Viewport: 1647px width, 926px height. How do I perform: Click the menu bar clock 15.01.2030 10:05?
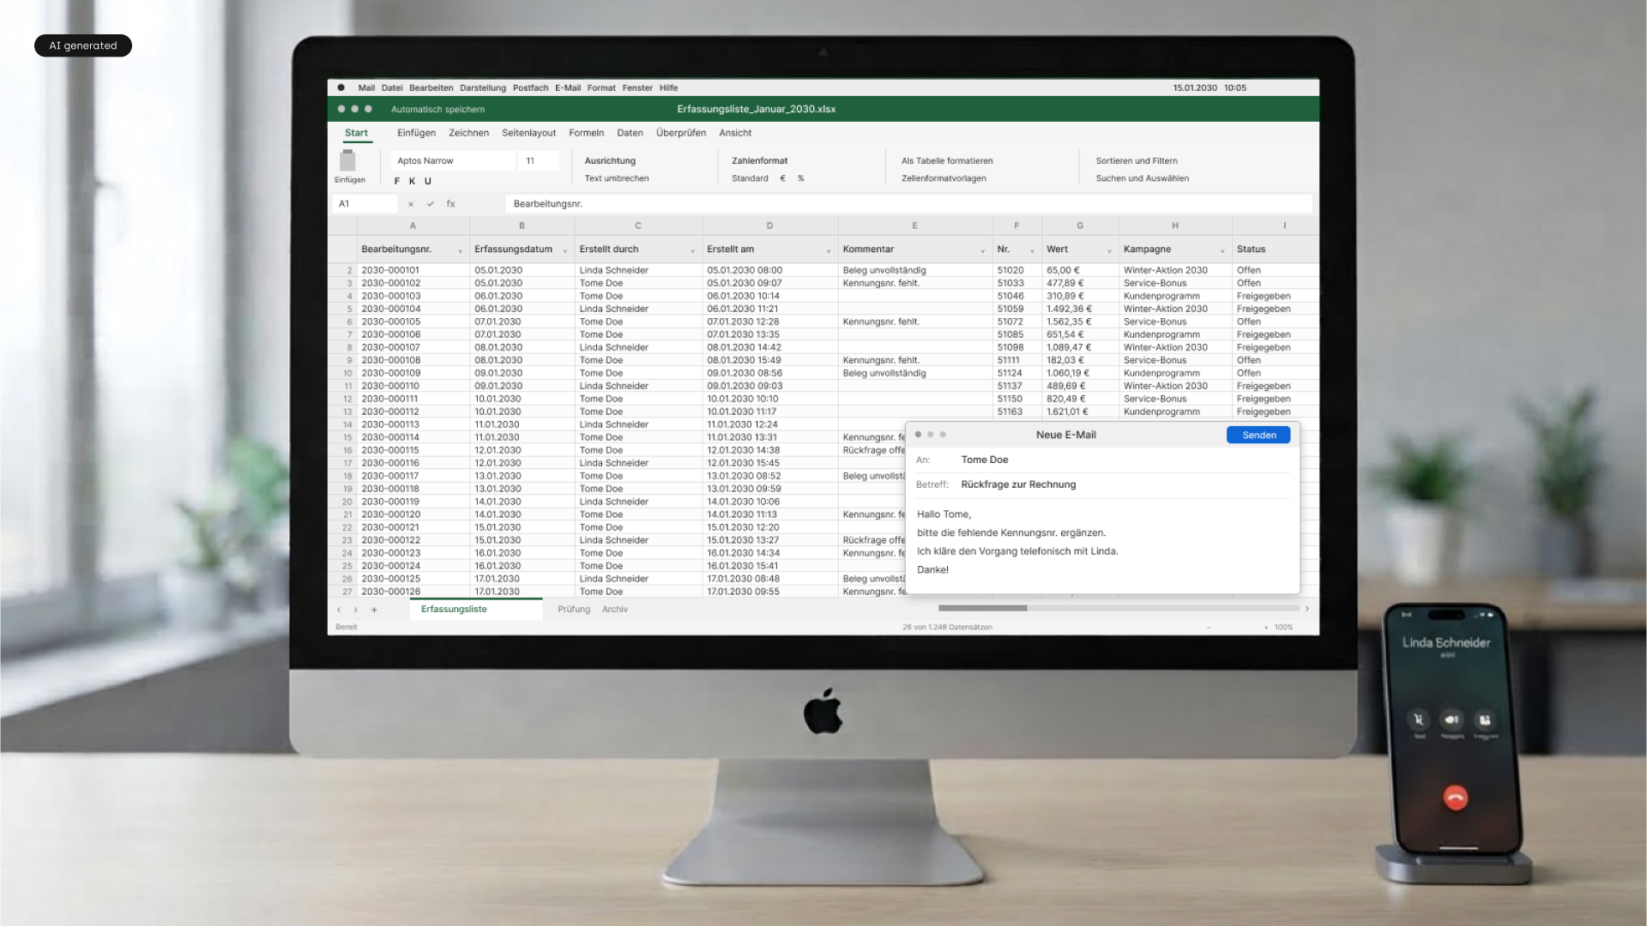pyautogui.click(x=1210, y=87)
